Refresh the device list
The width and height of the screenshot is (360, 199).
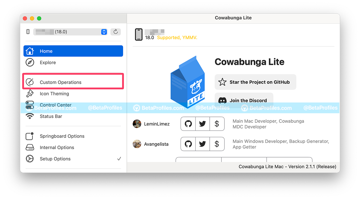[x=115, y=32]
